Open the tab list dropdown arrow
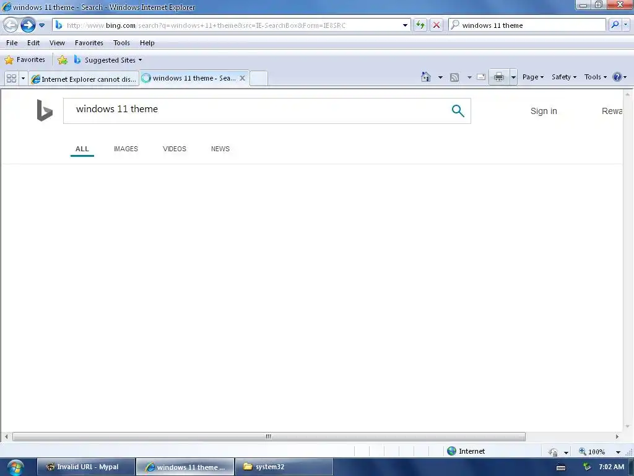 coord(23,79)
